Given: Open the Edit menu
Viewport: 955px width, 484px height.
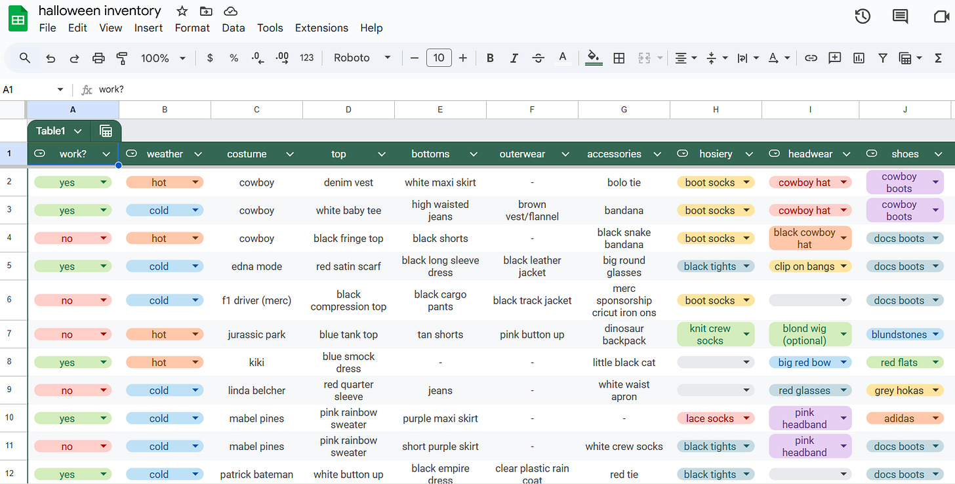Looking at the screenshot, I should [77, 28].
